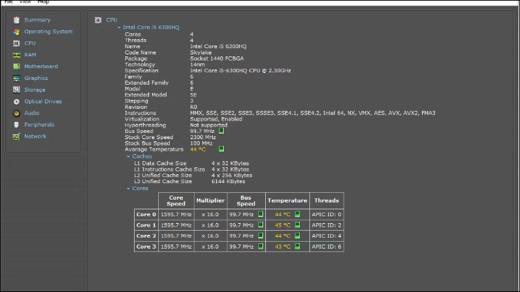Click Core 0 bus speed graph icon

pyautogui.click(x=260, y=214)
